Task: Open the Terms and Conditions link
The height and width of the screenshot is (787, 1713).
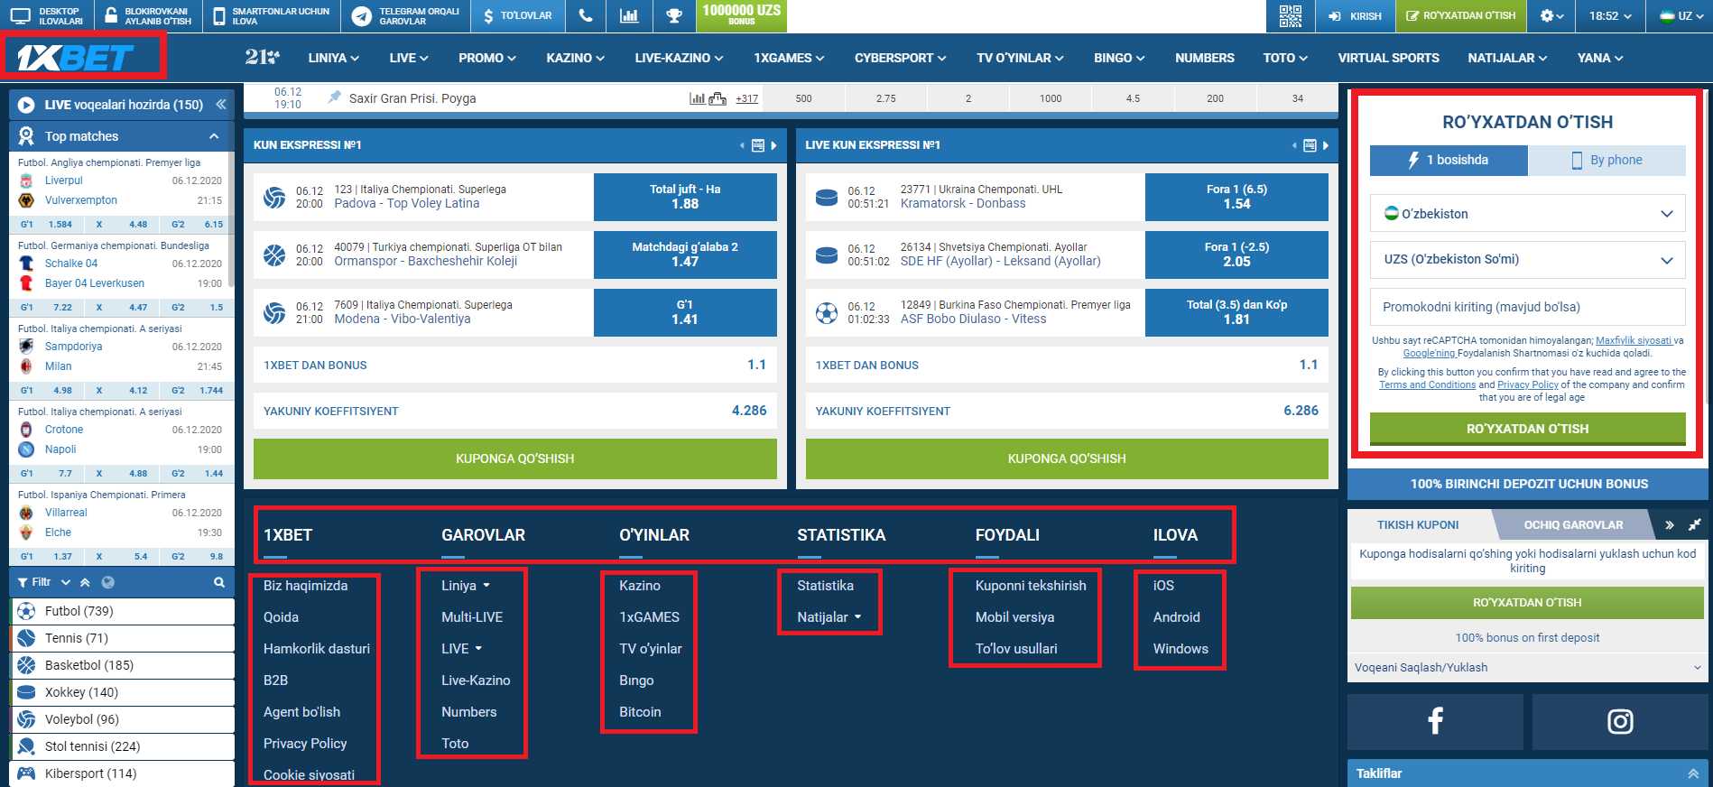Action: click(1427, 384)
